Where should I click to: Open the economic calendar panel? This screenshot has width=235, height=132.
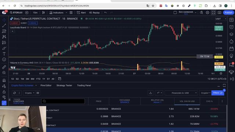coord(231,49)
